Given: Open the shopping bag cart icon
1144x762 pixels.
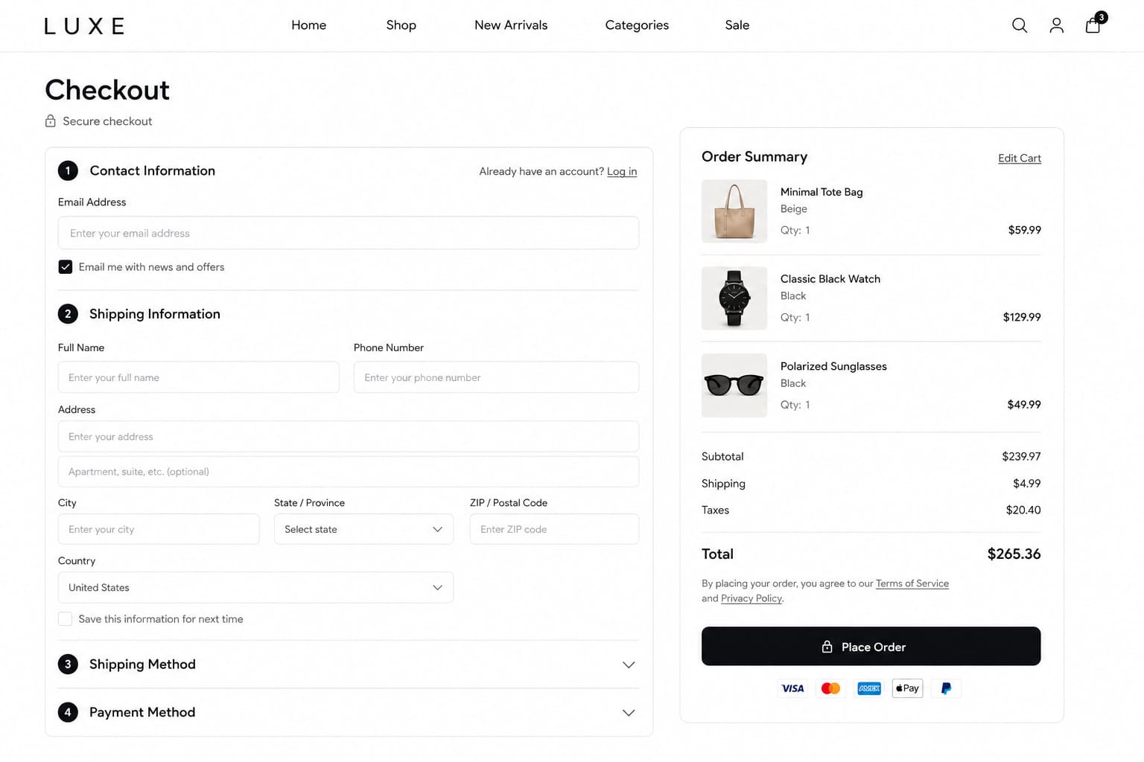Looking at the screenshot, I should [1093, 25].
